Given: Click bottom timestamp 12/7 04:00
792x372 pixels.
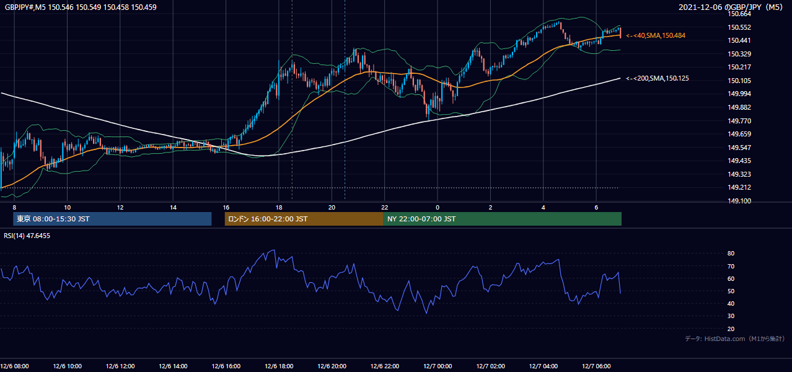Looking at the screenshot, I should click(543, 366).
